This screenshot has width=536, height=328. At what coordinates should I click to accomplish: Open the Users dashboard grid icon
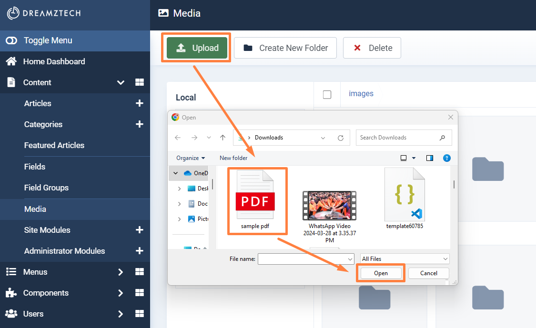click(x=140, y=314)
